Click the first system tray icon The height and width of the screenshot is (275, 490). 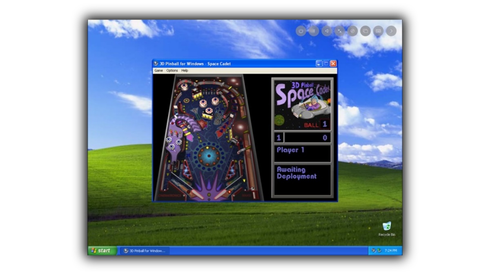pyautogui.click(x=373, y=251)
